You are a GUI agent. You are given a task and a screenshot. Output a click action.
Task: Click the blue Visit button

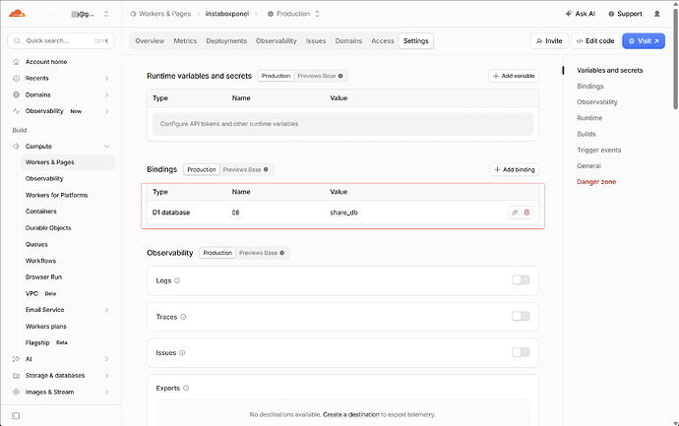[x=644, y=40]
